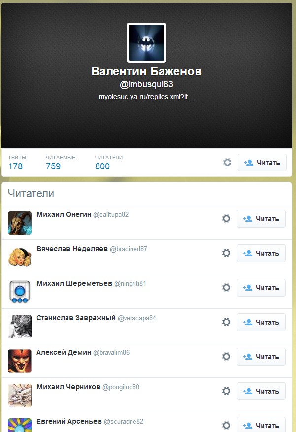This screenshot has height=432, width=296.
Task: Open the myolesuc.ya.ru profile link
Action: [x=146, y=97]
